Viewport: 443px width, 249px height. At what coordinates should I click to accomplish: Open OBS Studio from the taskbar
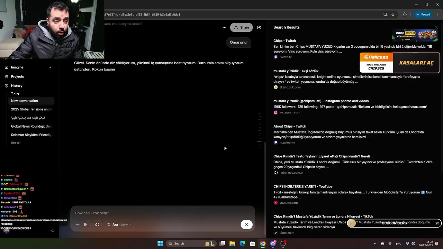coord(283,243)
